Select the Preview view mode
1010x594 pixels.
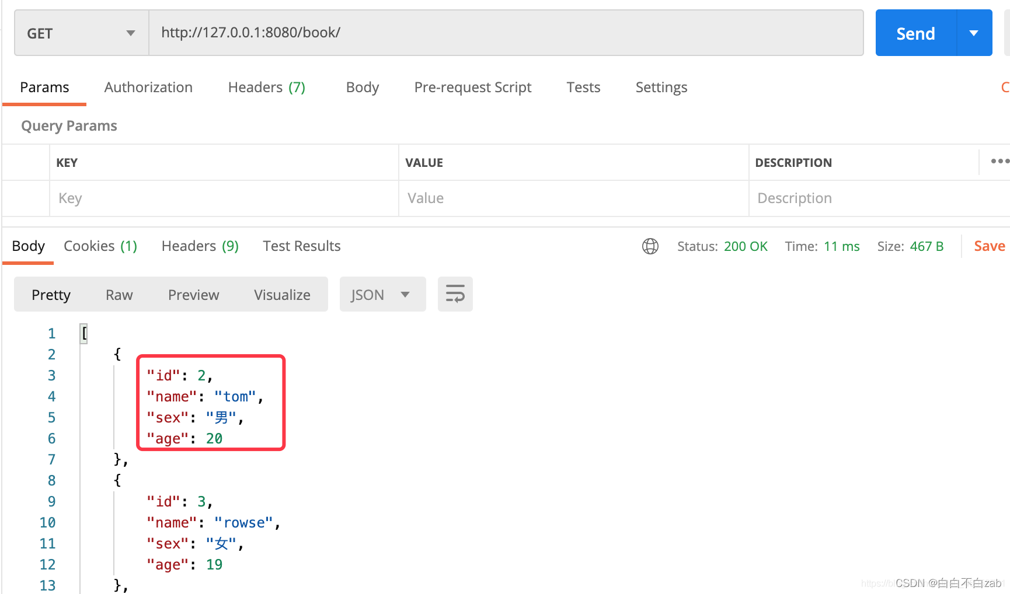point(194,295)
